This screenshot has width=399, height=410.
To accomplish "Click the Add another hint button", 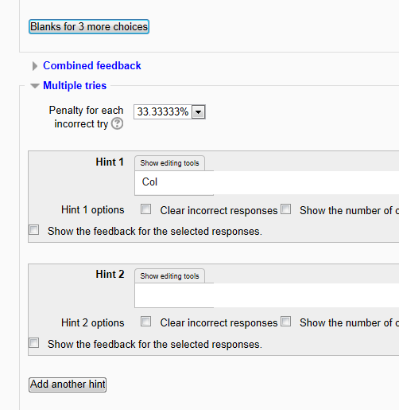I will pos(68,385).
